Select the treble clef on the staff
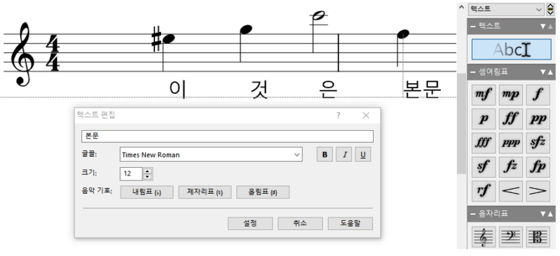 [22, 54]
